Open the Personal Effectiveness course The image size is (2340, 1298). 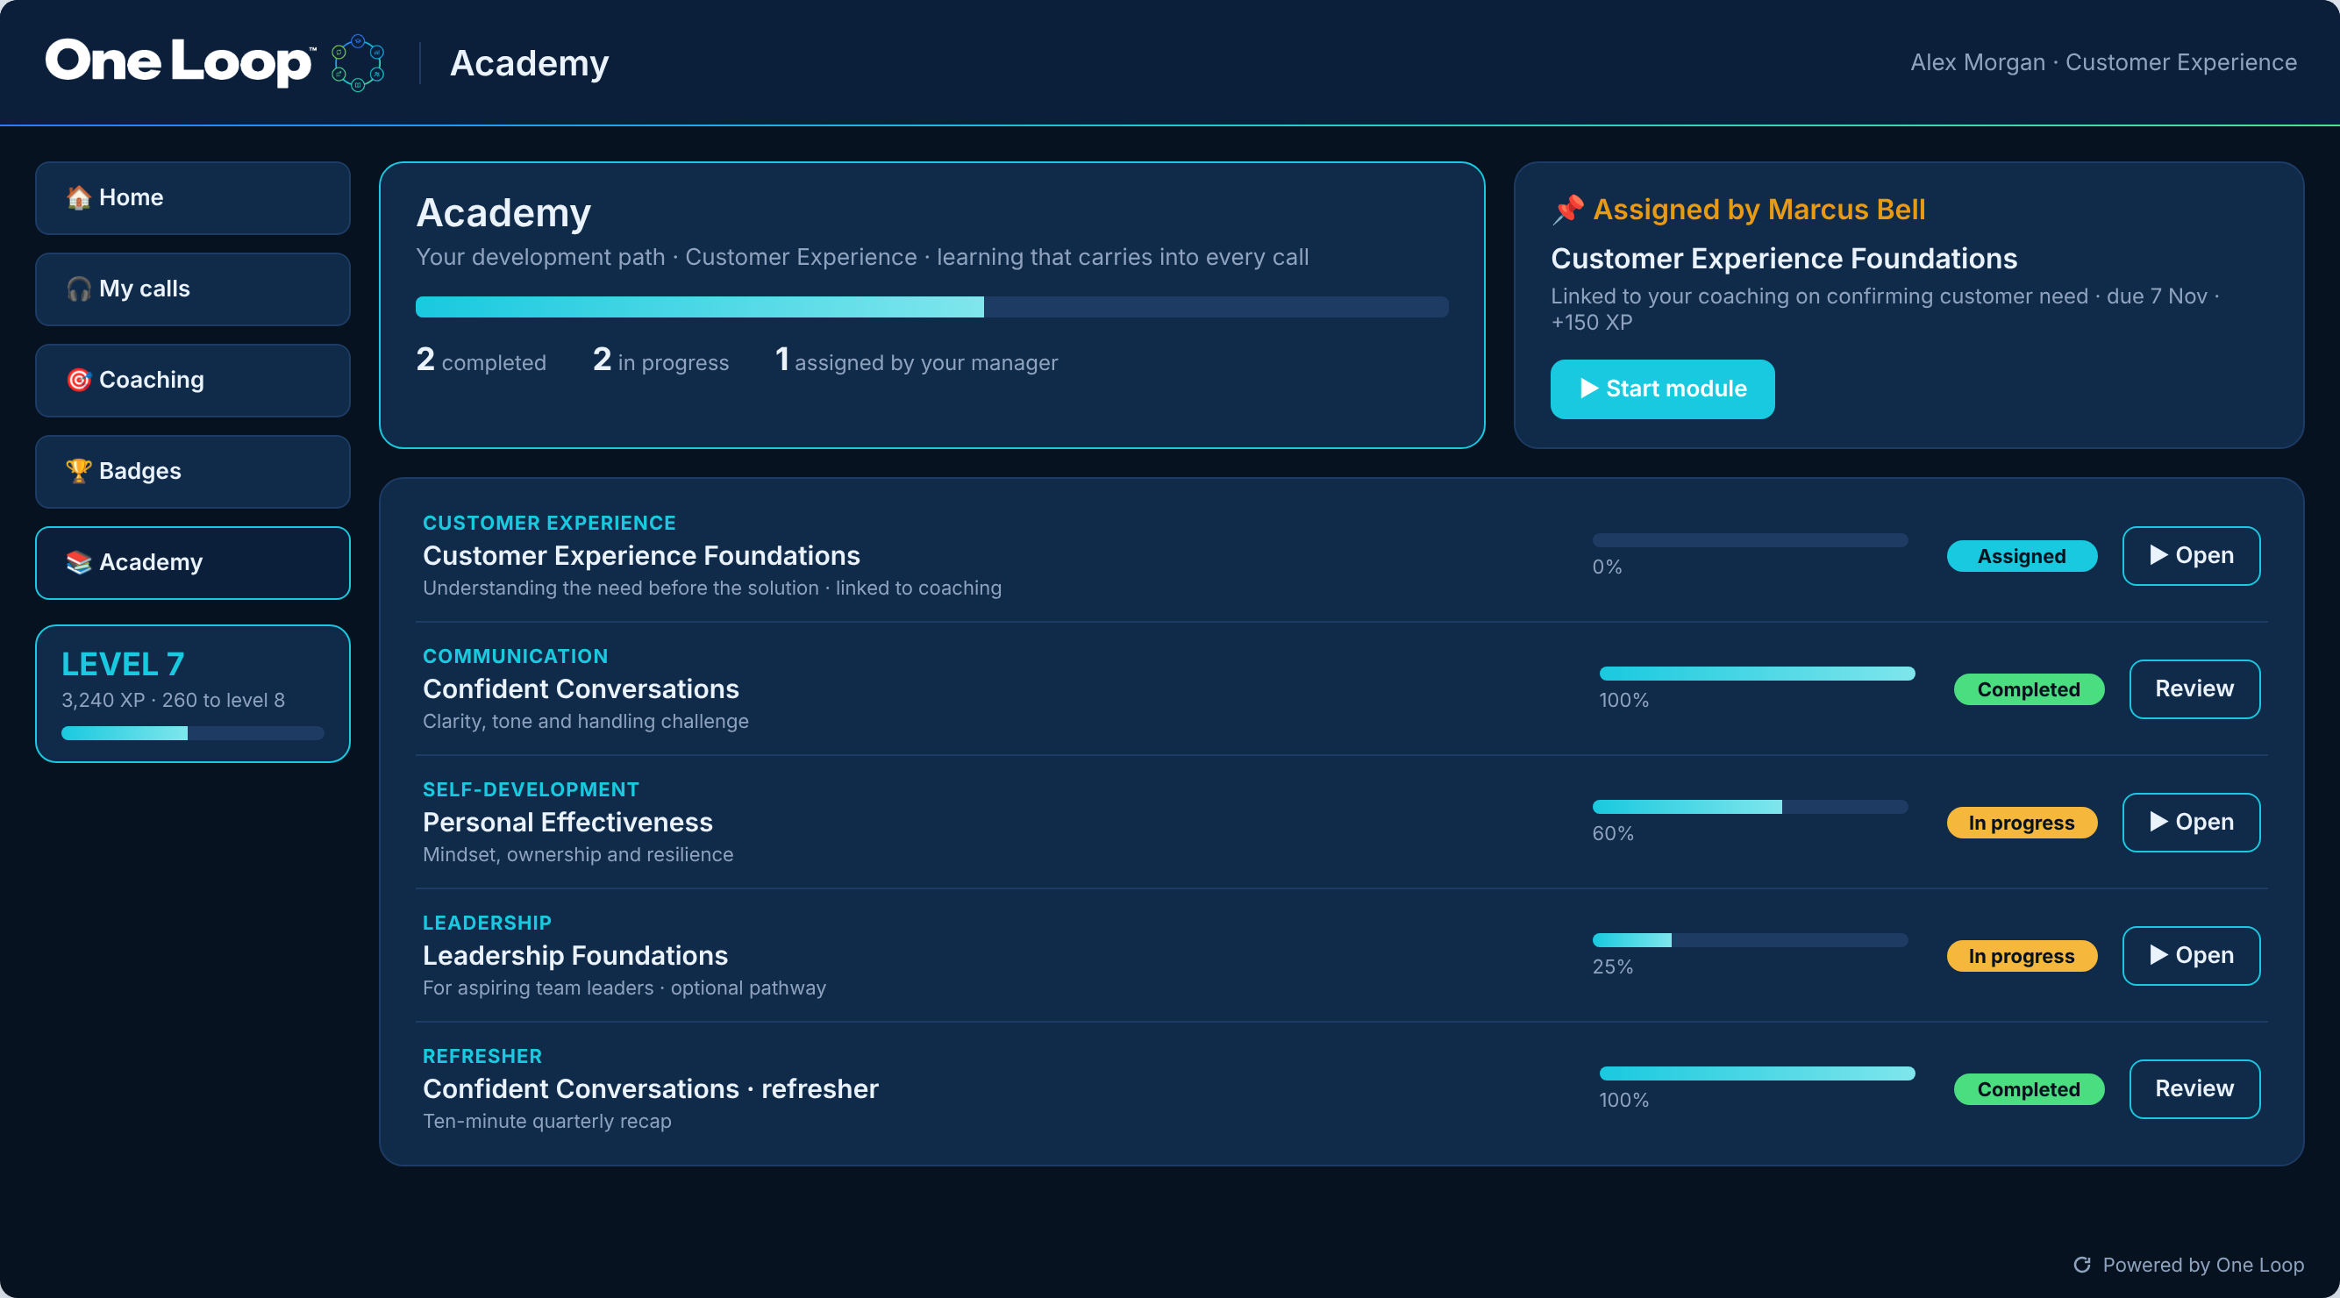point(2191,822)
